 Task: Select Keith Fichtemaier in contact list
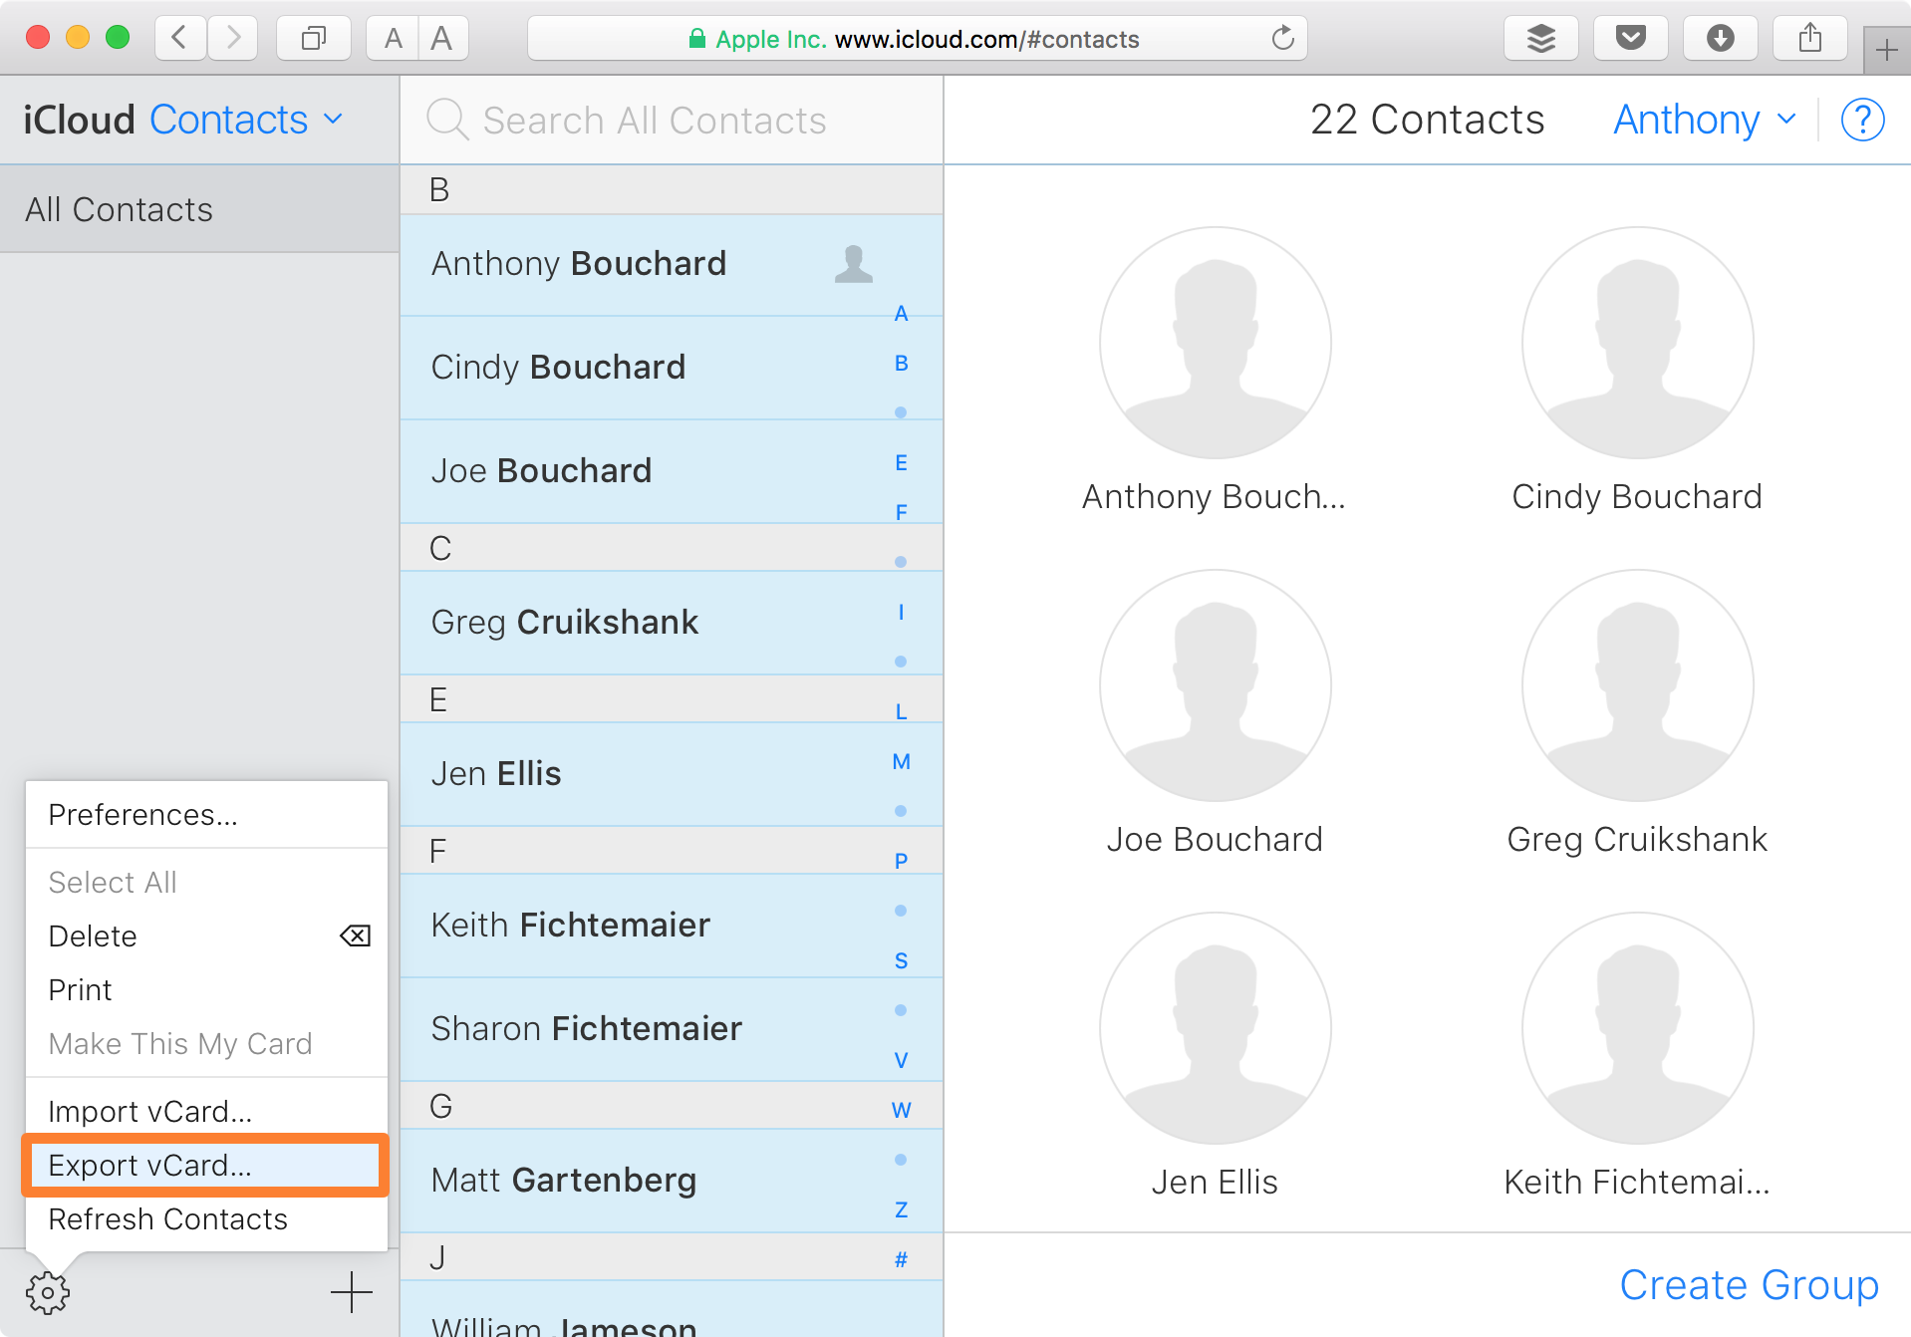click(672, 927)
